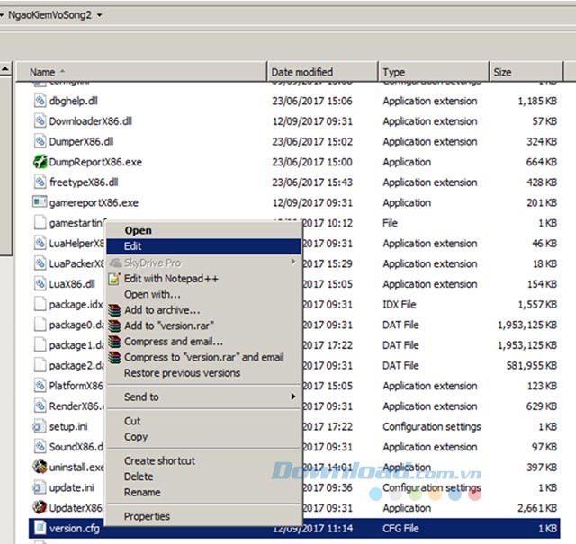The width and height of the screenshot is (576, 544).
Task: Choose Open with… from context menu
Action: [x=152, y=294]
